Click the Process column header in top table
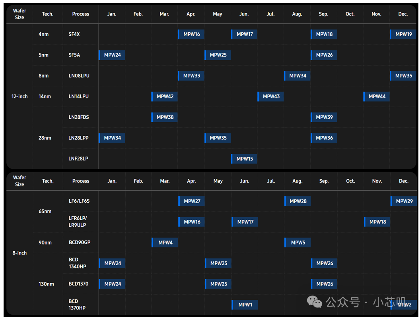Screen dimensions: 420x319 pos(81,14)
